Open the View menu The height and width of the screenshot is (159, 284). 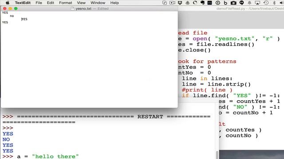81,3
